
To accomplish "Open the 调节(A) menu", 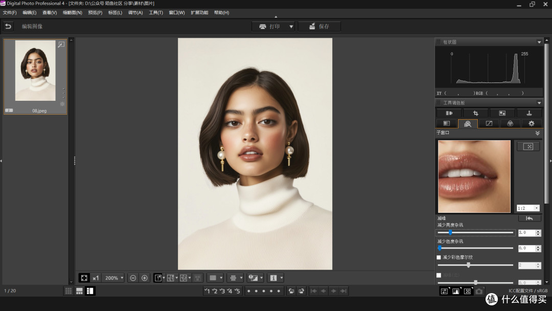I will (x=135, y=12).
